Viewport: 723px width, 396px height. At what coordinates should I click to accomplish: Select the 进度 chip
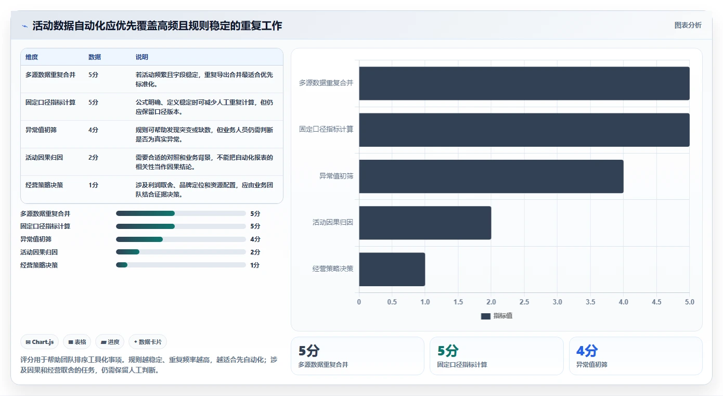tap(110, 342)
